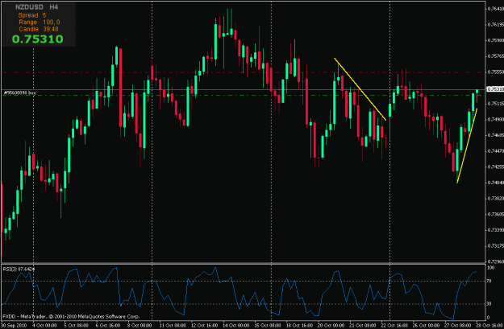Click the 0.74900 price scale label
This screenshot has height=329, width=504.
click(x=495, y=119)
